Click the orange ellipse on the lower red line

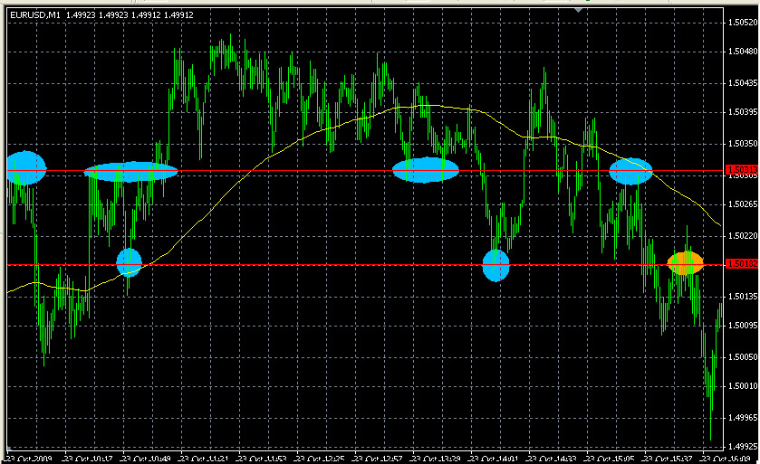point(686,263)
